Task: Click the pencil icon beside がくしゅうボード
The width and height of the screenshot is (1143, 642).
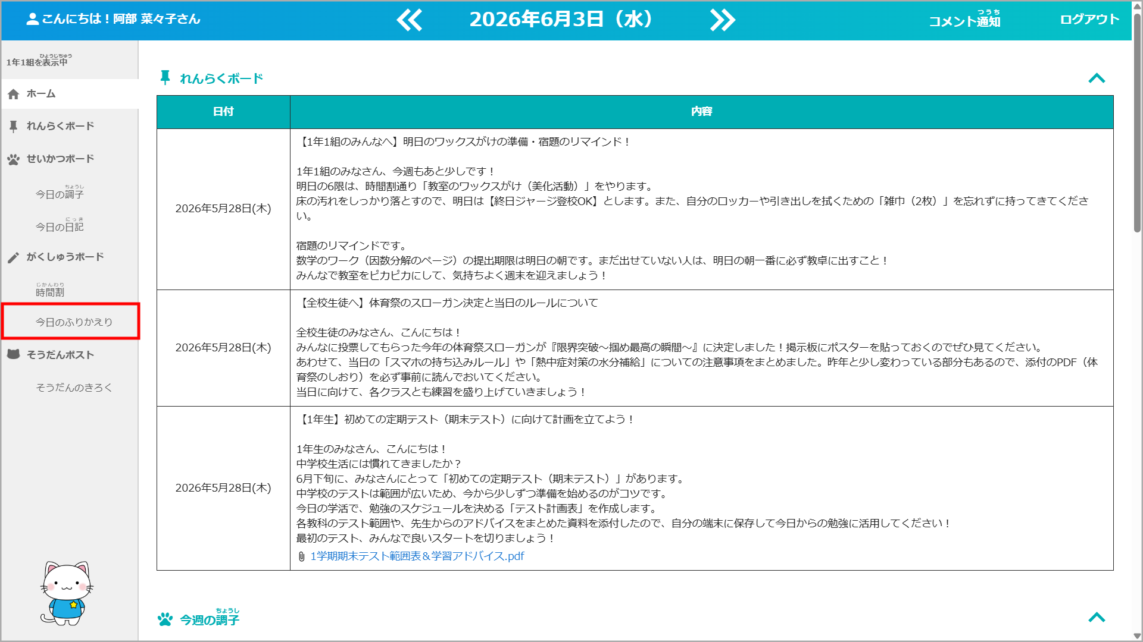Action: pos(14,257)
